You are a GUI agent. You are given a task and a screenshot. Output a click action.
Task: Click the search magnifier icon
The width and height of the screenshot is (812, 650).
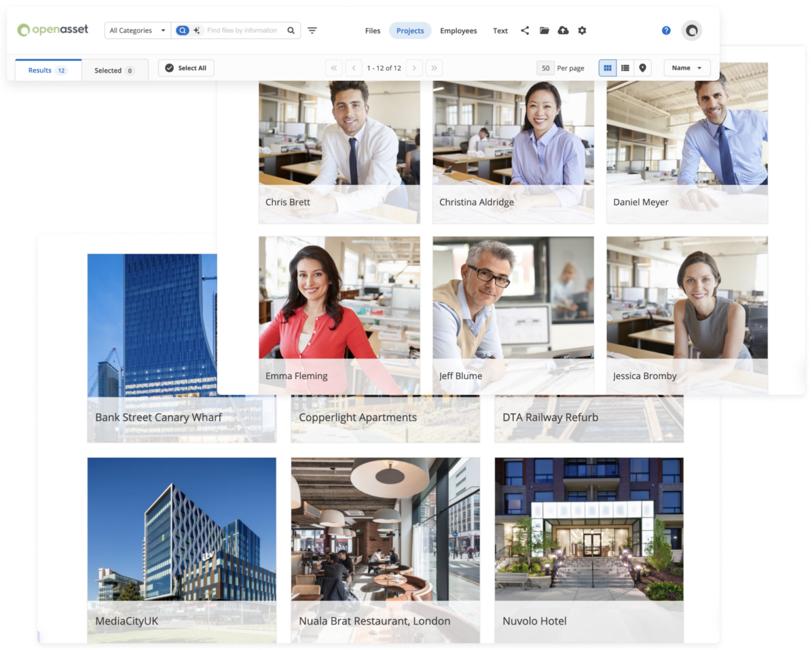(290, 31)
